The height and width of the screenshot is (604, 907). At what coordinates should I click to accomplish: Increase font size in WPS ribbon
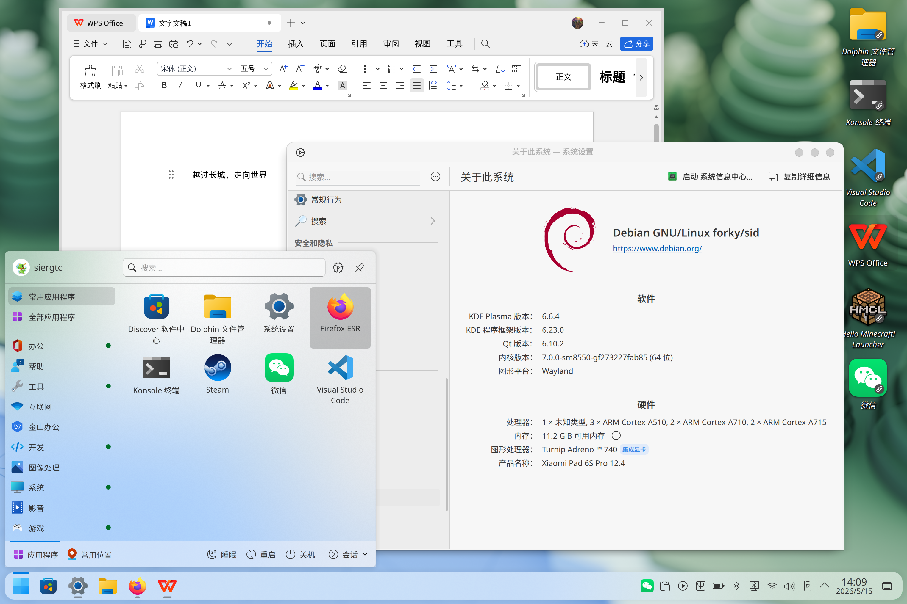[283, 69]
